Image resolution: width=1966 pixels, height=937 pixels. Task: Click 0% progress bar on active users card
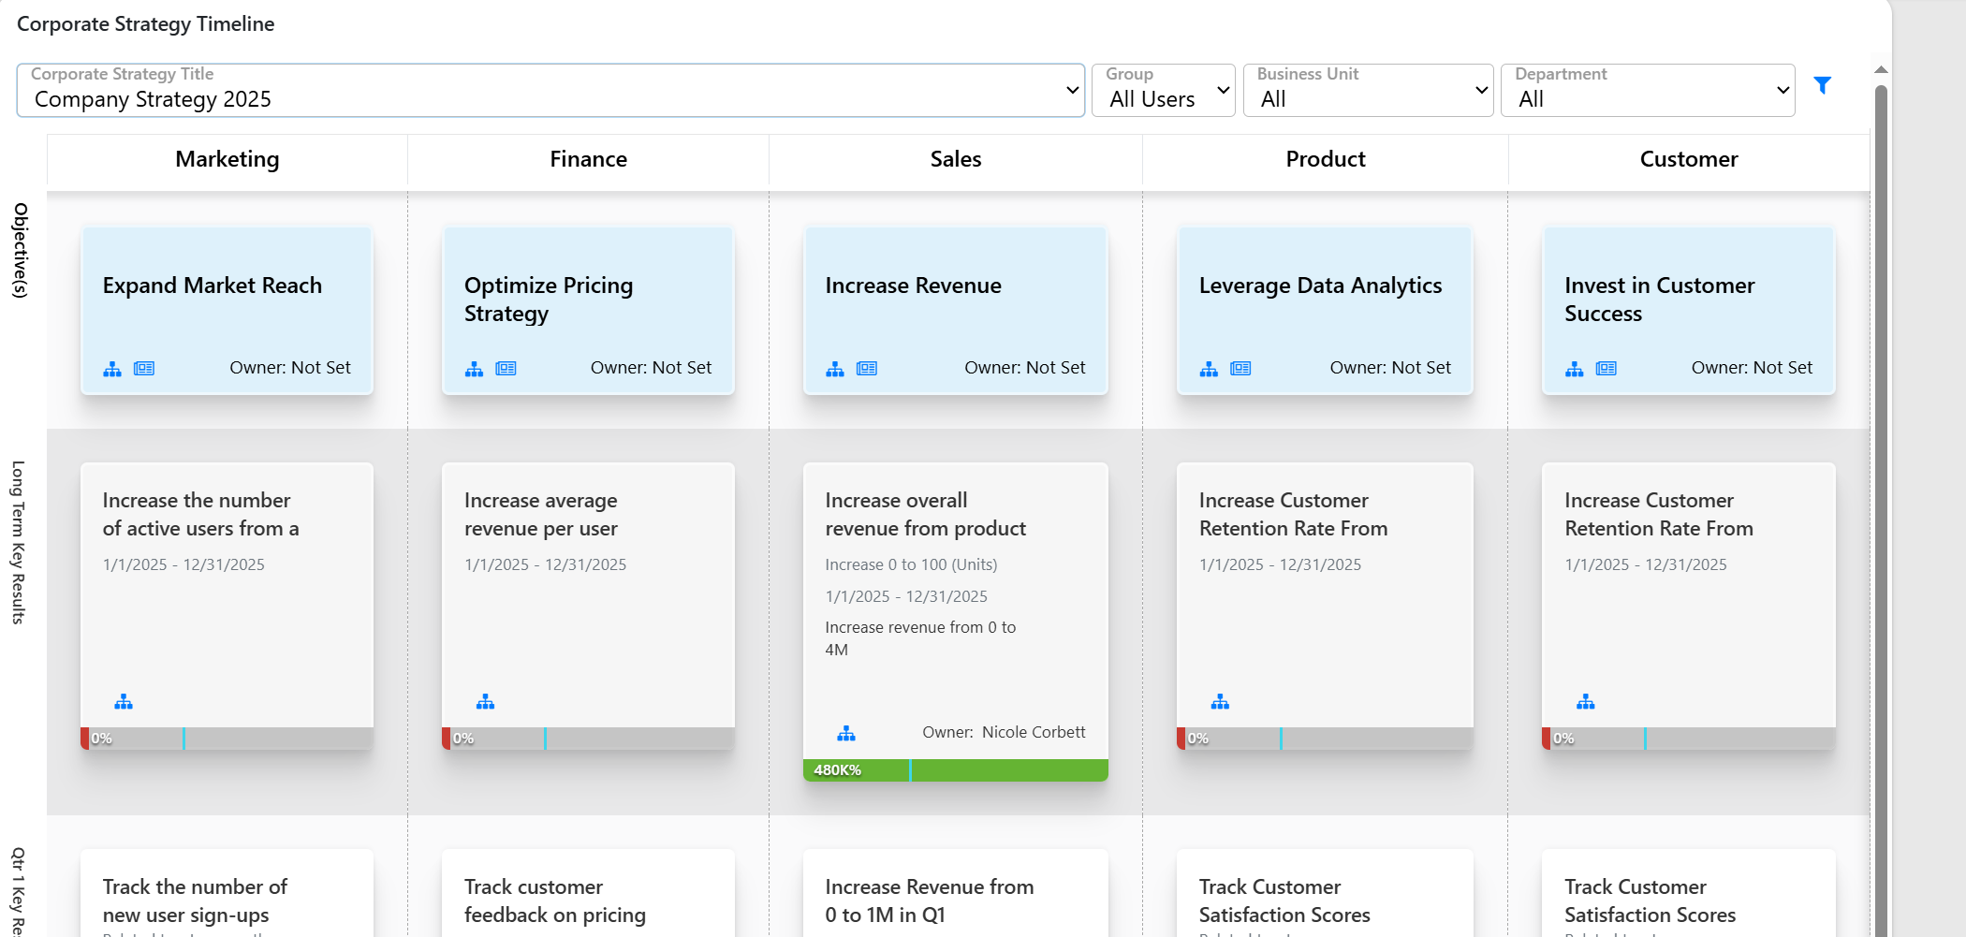227,739
